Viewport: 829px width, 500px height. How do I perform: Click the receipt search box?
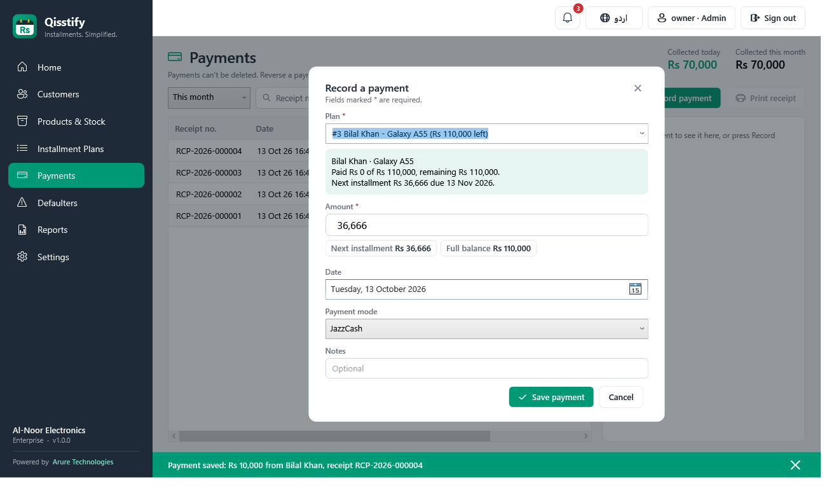[283, 98]
